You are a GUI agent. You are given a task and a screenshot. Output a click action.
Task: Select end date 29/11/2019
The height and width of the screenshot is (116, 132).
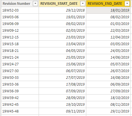pyautogui.click(x=108, y=111)
